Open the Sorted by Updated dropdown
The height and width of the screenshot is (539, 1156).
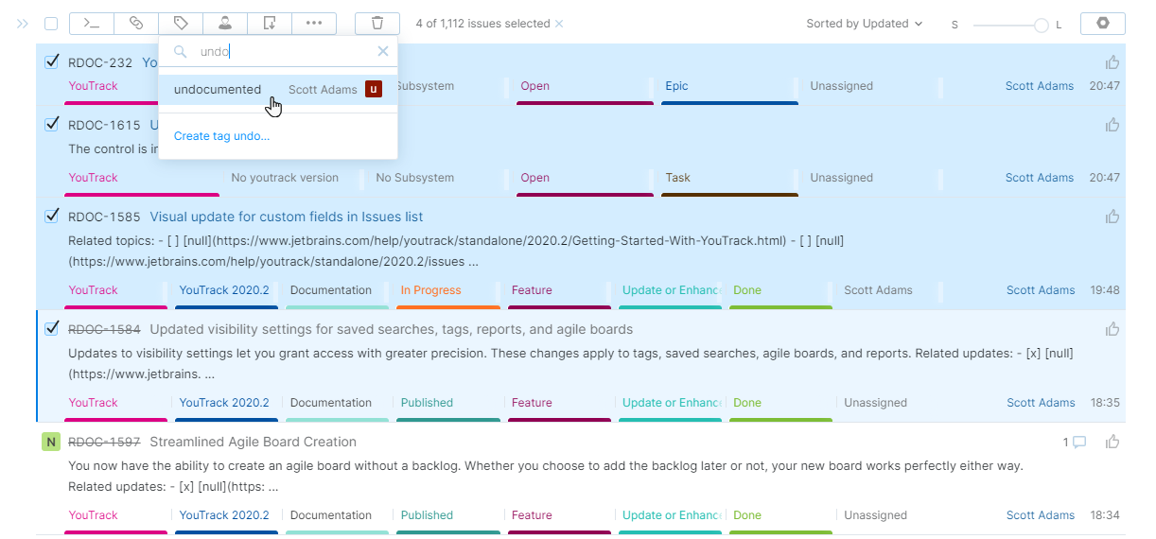click(864, 24)
